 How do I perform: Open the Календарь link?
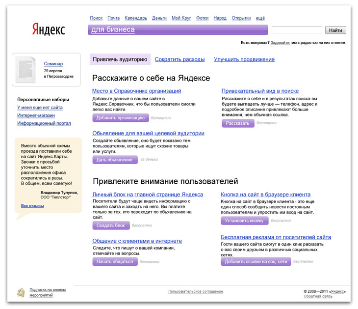pos(136,18)
